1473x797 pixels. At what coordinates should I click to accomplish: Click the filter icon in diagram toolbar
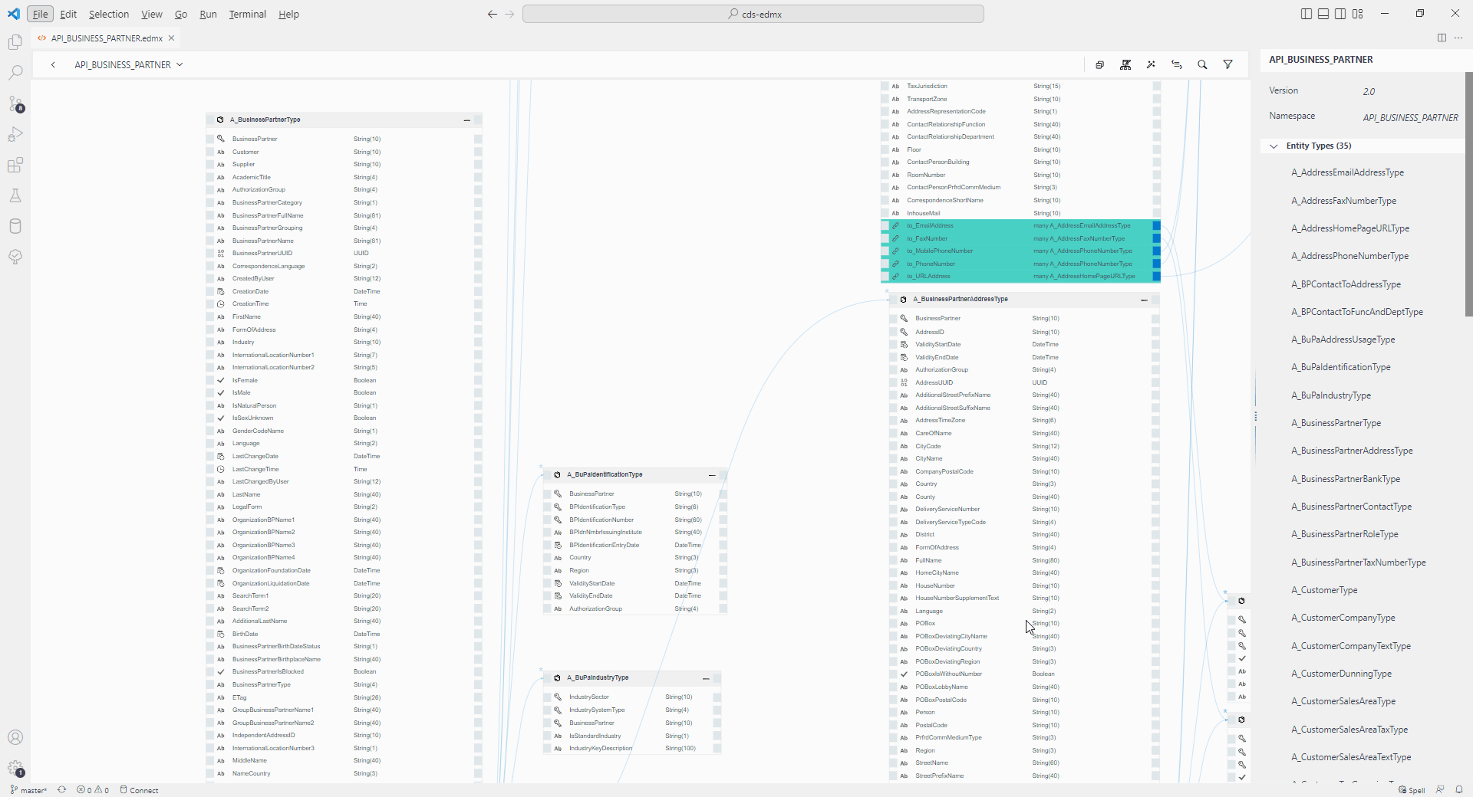pos(1227,65)
